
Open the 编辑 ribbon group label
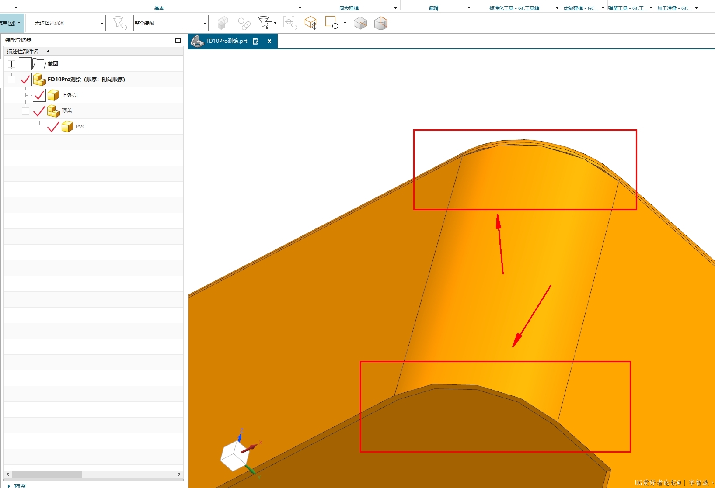coord(433,8)
